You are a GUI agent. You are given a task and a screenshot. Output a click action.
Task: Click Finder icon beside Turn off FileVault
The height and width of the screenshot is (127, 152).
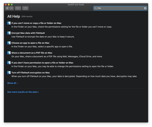(9, 73)
